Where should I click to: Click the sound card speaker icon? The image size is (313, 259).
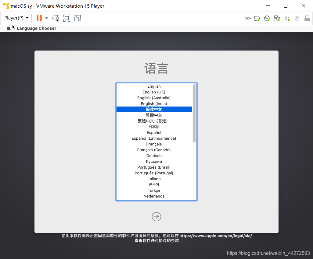coord(287,19)
